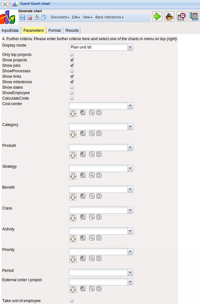The height and width of the screenshot is (304, 200).
Task: Expand the Period dropdown list
Action: pos(130,273)
